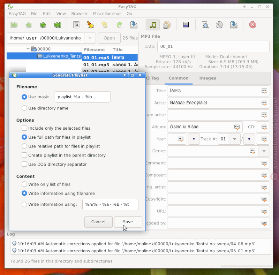Image resolution: width=279 pixels, height=275 pixels.
Task: Undo last change with yellow arrow icon
Action: [x=105, y=25]
